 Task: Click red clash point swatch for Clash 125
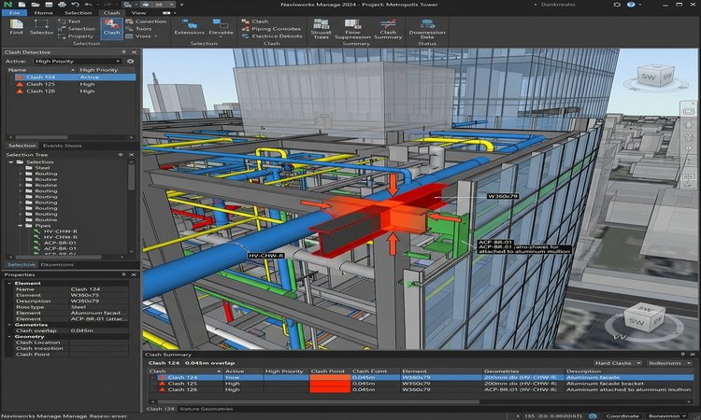tap(330, 384)
